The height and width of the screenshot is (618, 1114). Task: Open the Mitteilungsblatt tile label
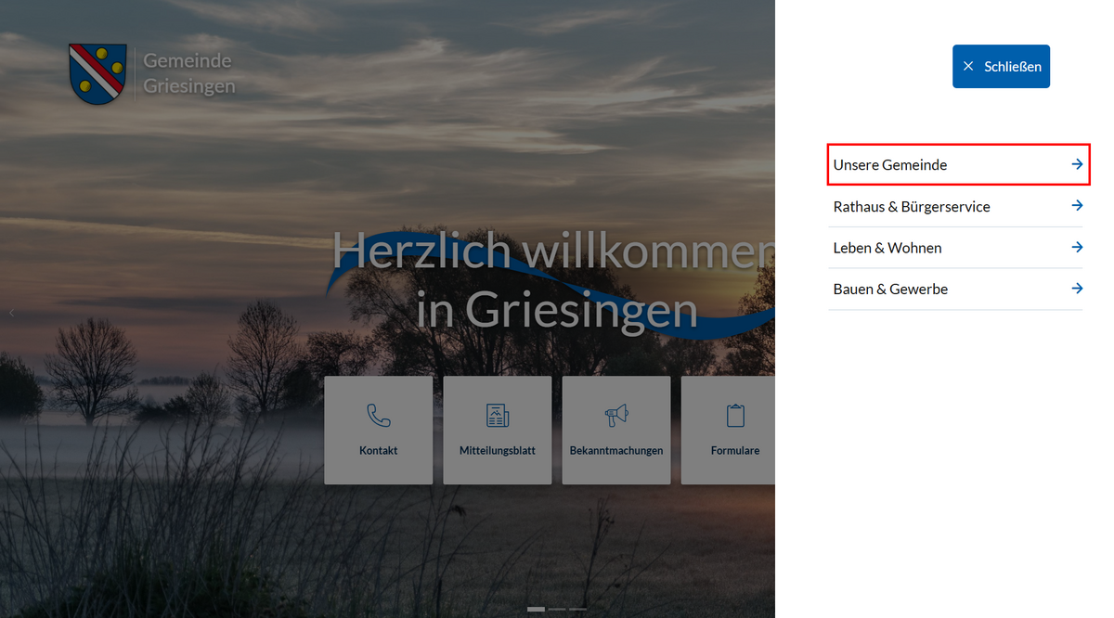coord(498,450)
